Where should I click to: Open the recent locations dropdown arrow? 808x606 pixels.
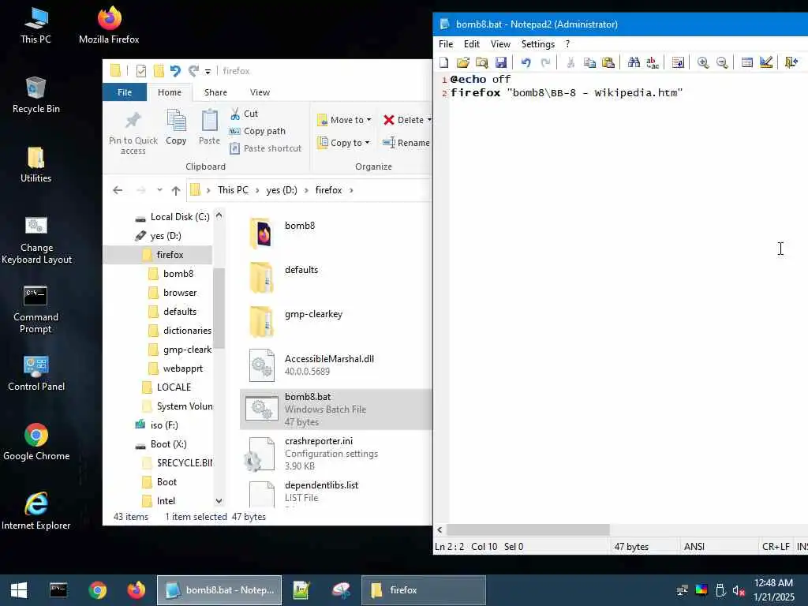click(x=159, y=190)
